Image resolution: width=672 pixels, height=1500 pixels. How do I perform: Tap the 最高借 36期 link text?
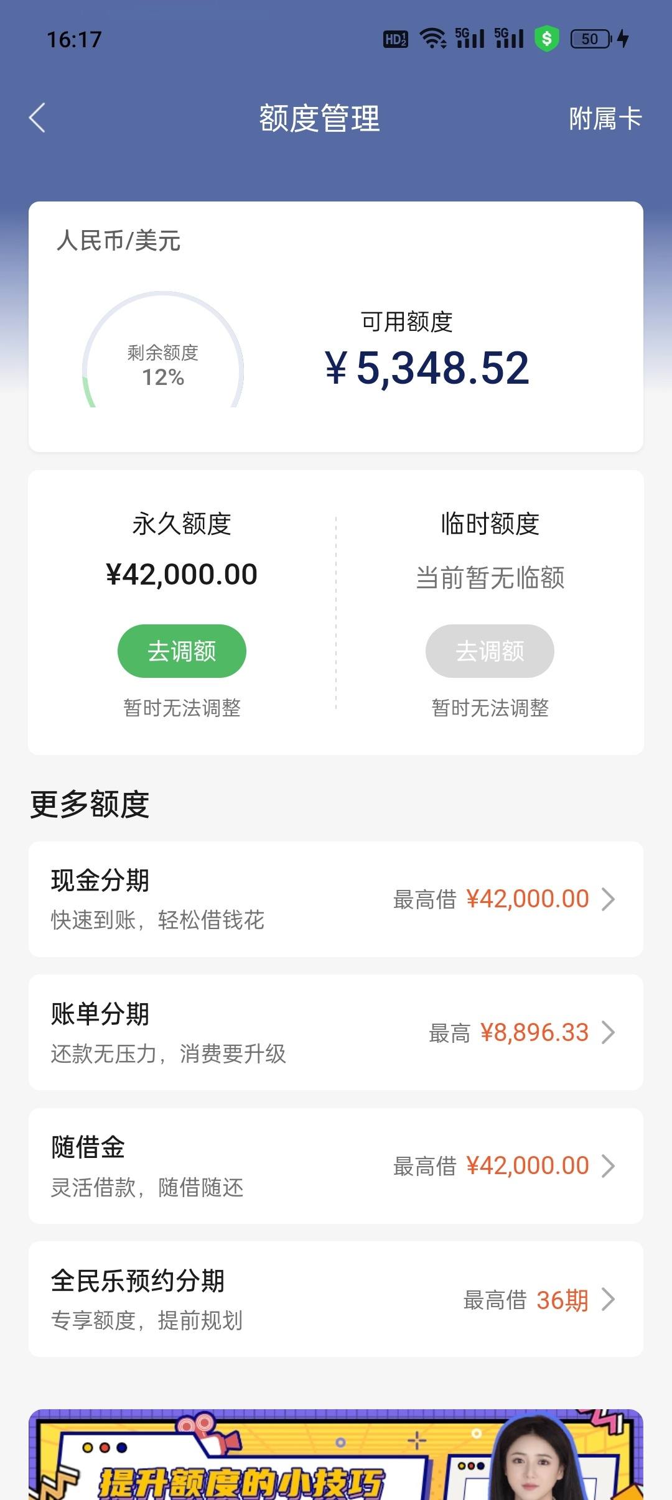pos(526,1300)
